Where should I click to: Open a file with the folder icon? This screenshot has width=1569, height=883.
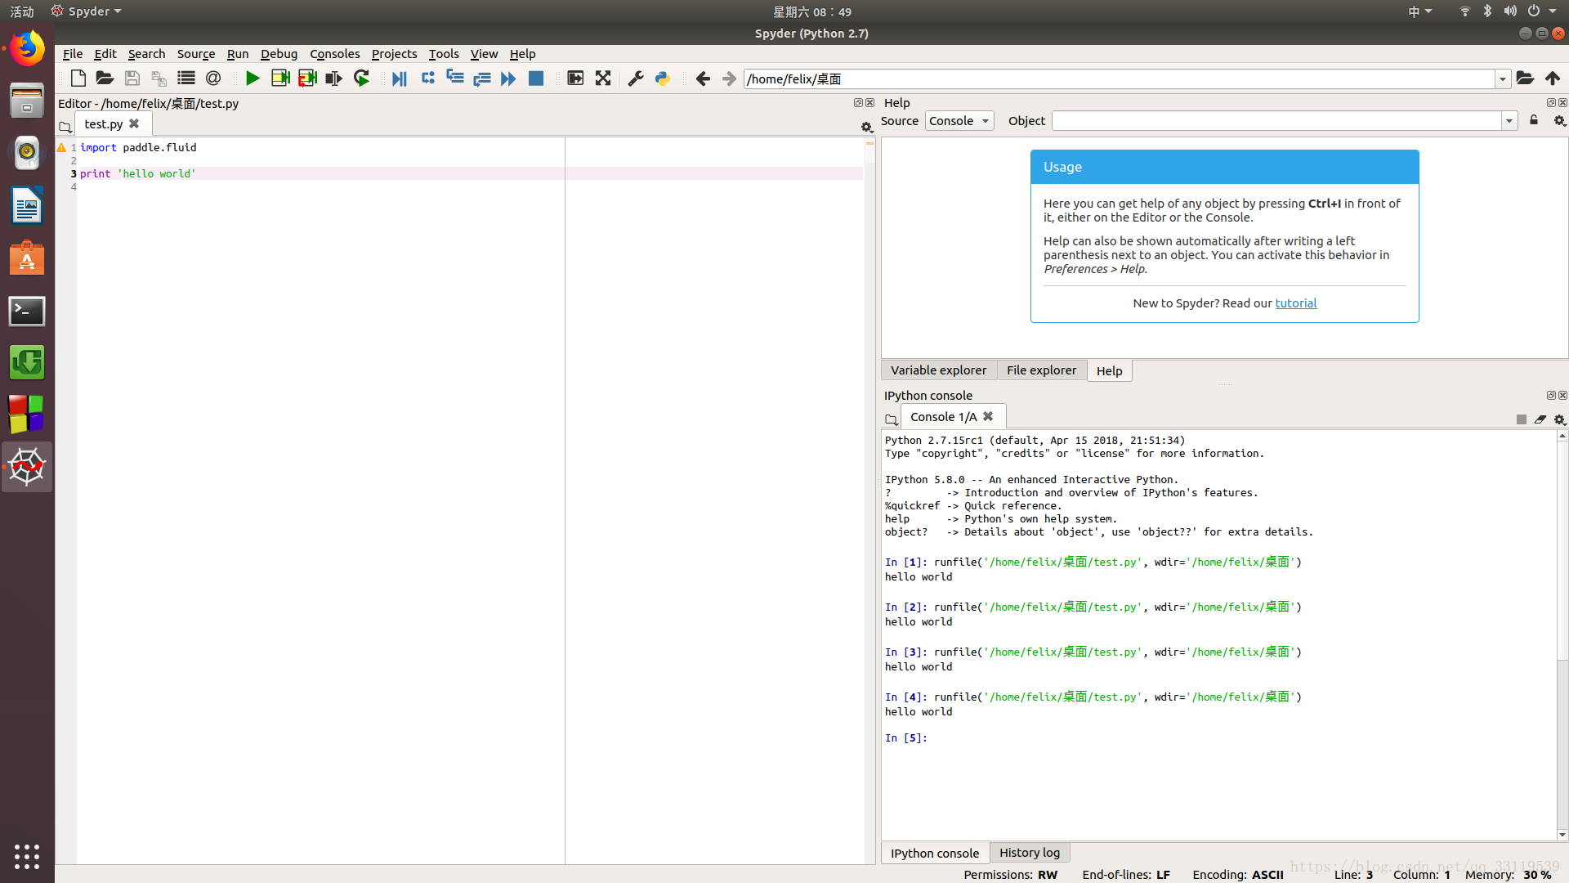point(105,78)
